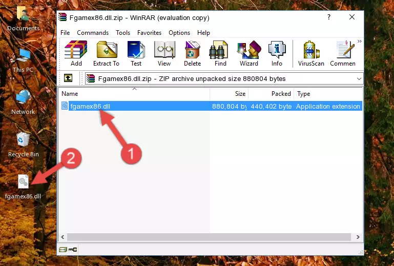394x266 pixels.
Task: Click the archive icon in the address bar
Action: point(91,79)
